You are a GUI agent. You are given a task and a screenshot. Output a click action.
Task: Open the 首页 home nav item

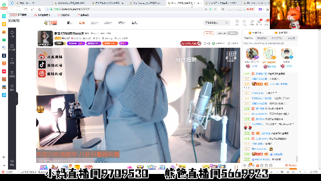tap(70, 23)
